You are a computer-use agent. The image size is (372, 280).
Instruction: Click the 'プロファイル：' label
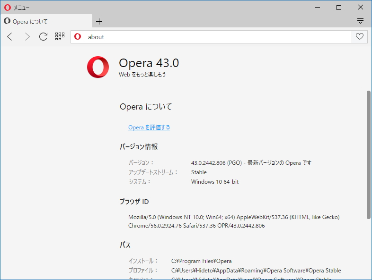click(143, 270)
